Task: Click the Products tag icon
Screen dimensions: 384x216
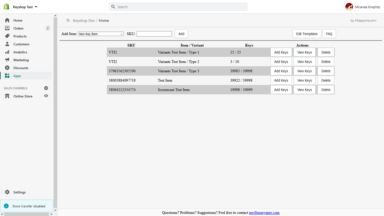Action: [7, 36]
